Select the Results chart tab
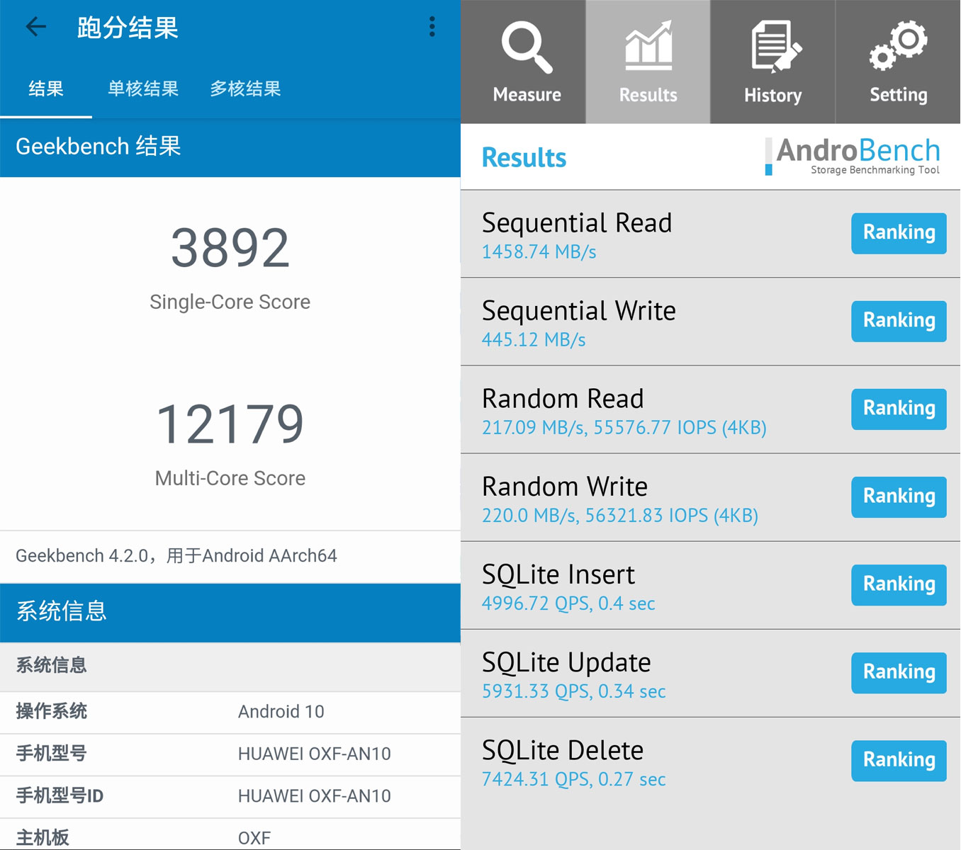 648,62
